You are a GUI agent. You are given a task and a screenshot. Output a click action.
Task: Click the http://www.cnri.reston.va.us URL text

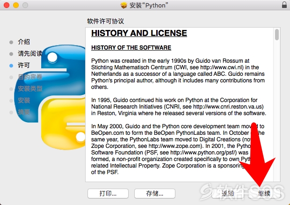227,107
